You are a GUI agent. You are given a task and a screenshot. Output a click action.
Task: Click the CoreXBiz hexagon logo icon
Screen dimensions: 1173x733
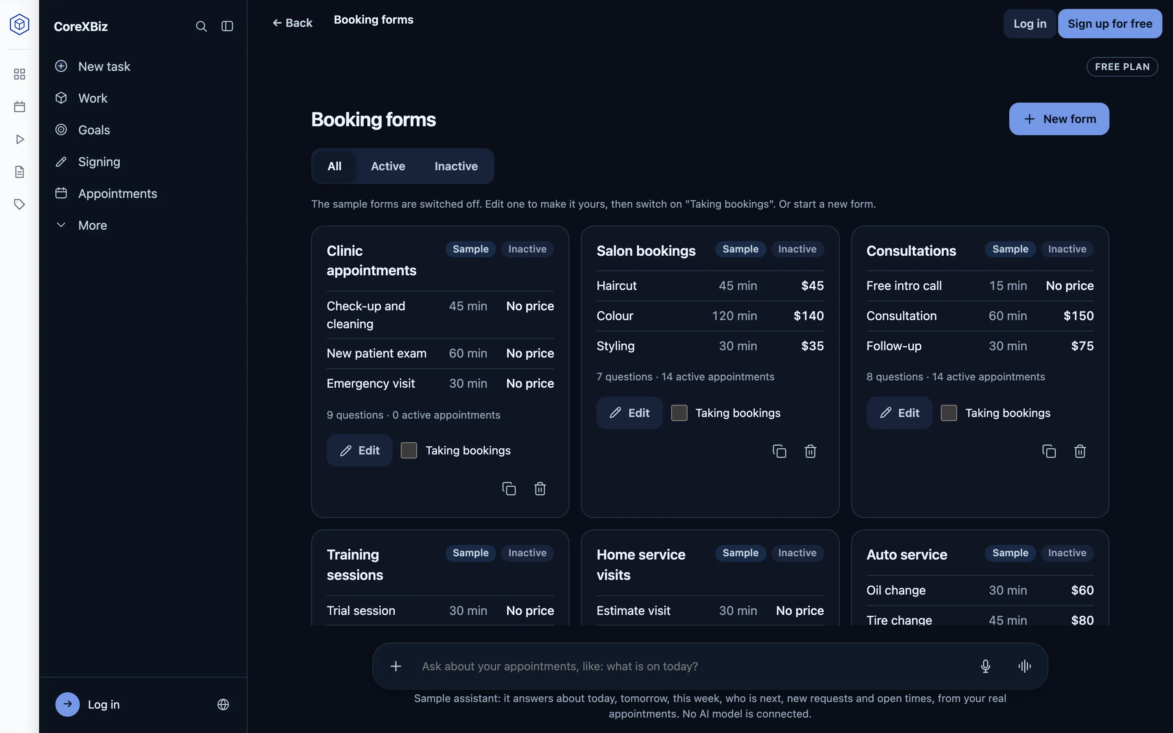coord(20,24)
